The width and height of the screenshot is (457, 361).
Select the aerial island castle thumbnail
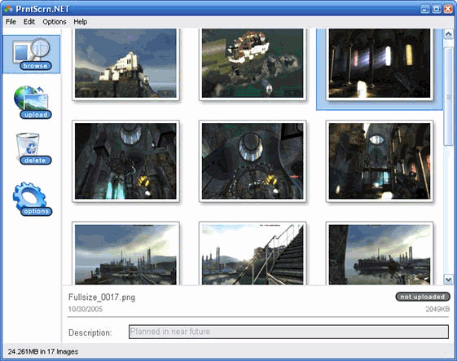tap(253, 64)
